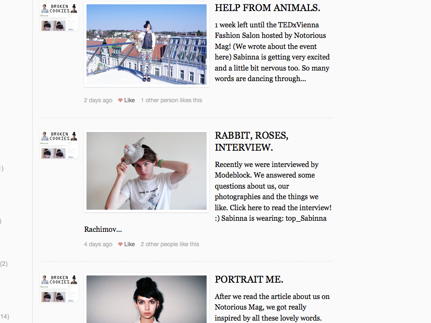431x323 pixels.
Task: Open the rabbit mask photo thumbnail
Action: point(147,171)
